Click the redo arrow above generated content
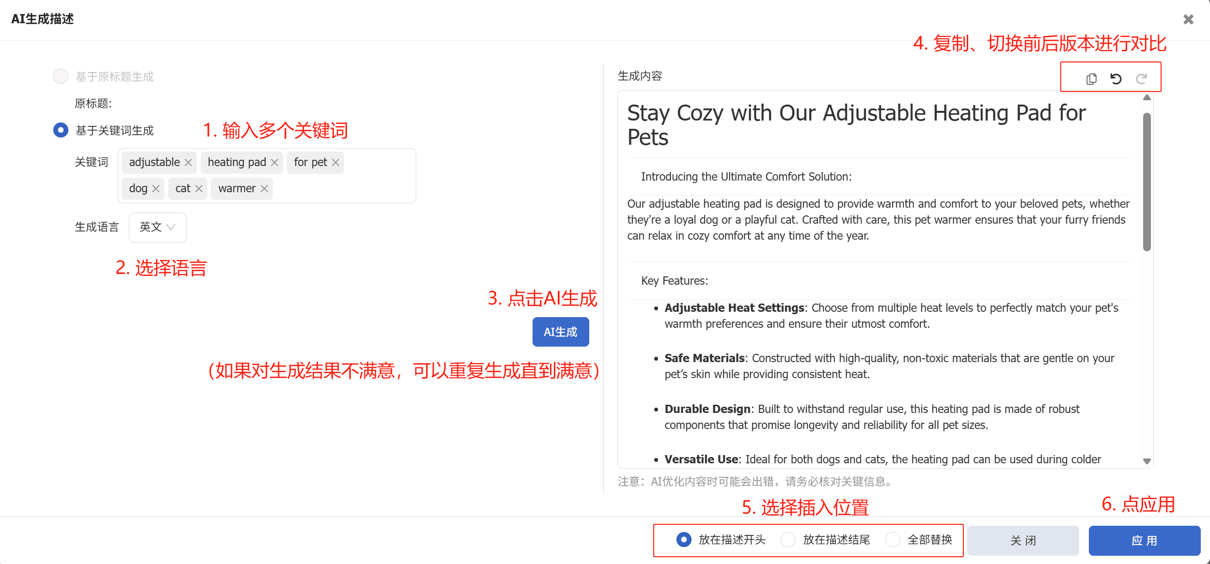The height and width of the screenshot is (564, 1210). point(1141,78)
